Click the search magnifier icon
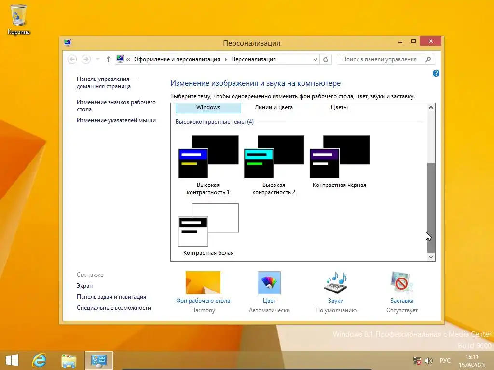 pos(428,59)
